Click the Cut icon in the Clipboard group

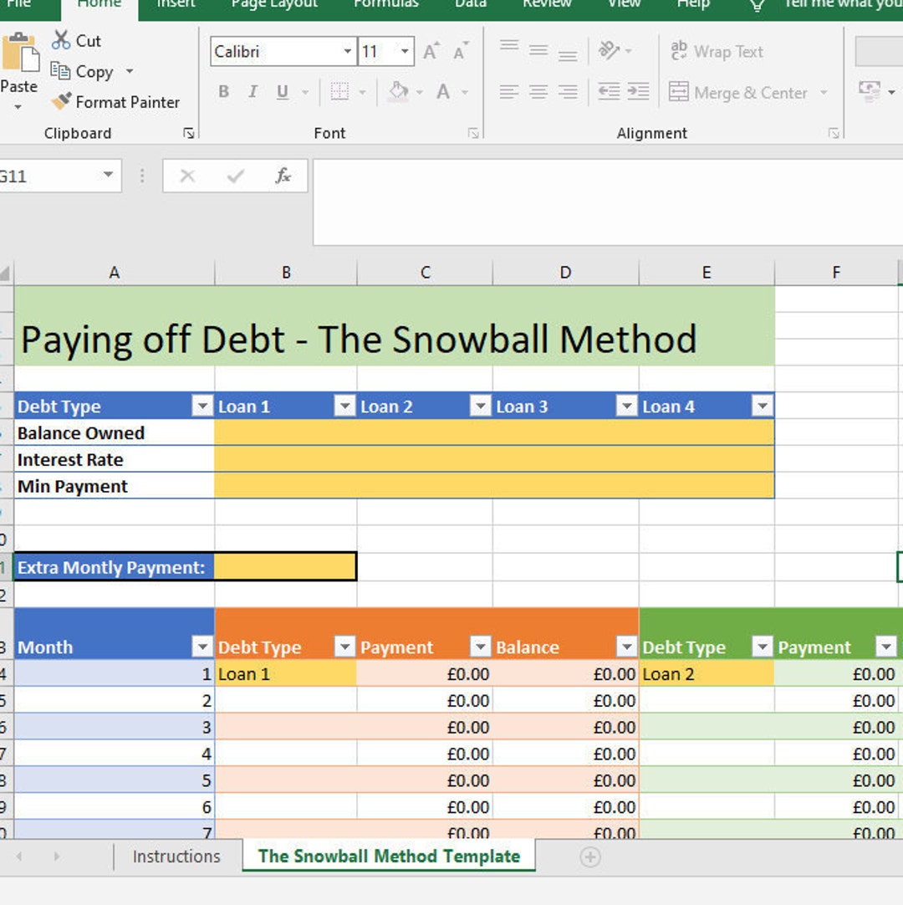point(62,40)
